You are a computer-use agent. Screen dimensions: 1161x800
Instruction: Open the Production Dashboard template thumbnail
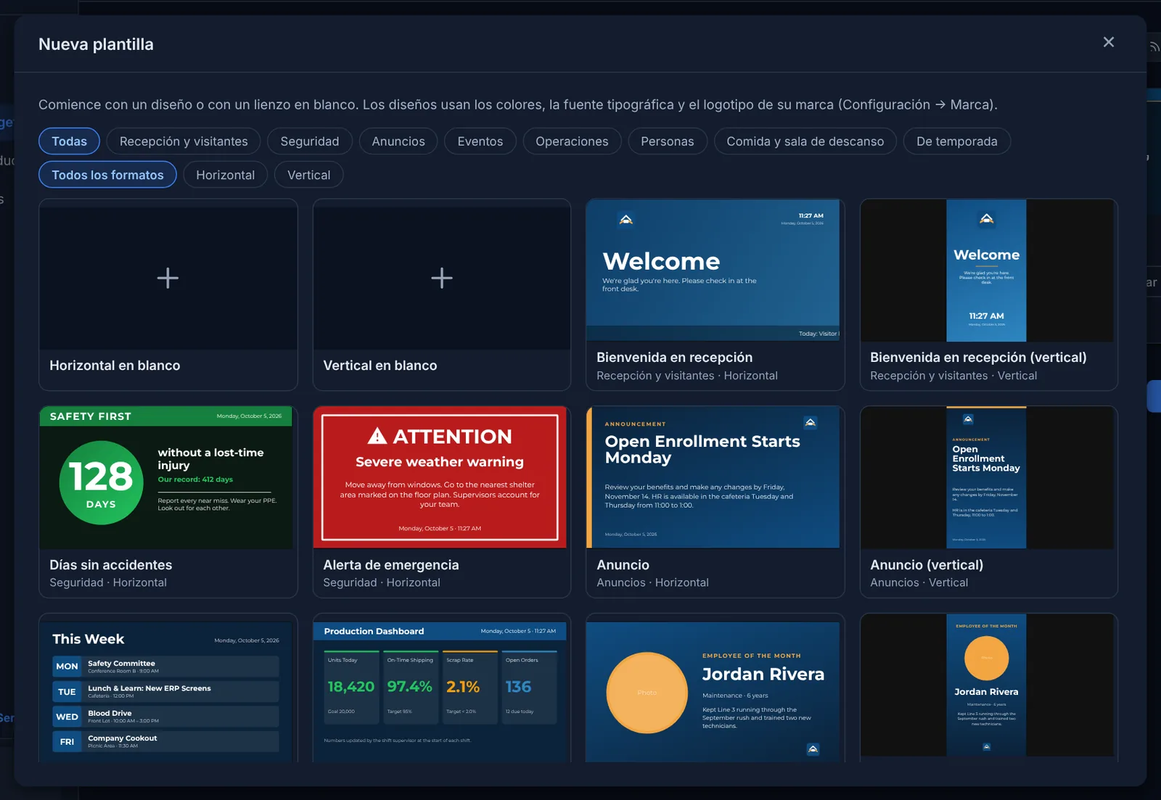(441, 688)
